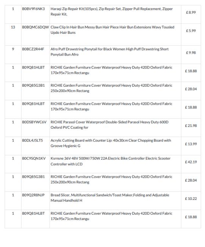Click the Afro Puff Drawstring Ponytail description
This screenshot has height=247, width=205.
110,52
